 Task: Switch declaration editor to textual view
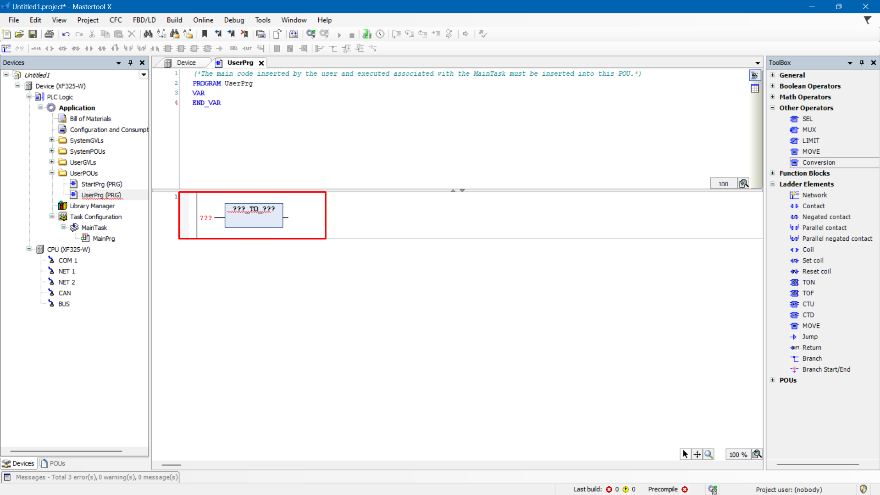(755, 76)
